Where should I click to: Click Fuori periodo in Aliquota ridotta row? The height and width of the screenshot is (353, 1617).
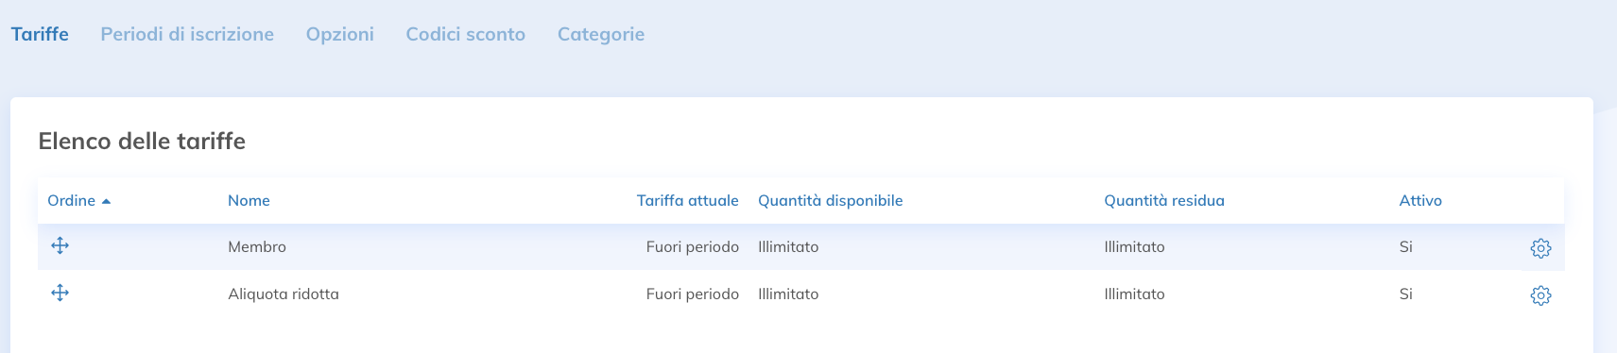pyautogui.click(x=693, y=294)
